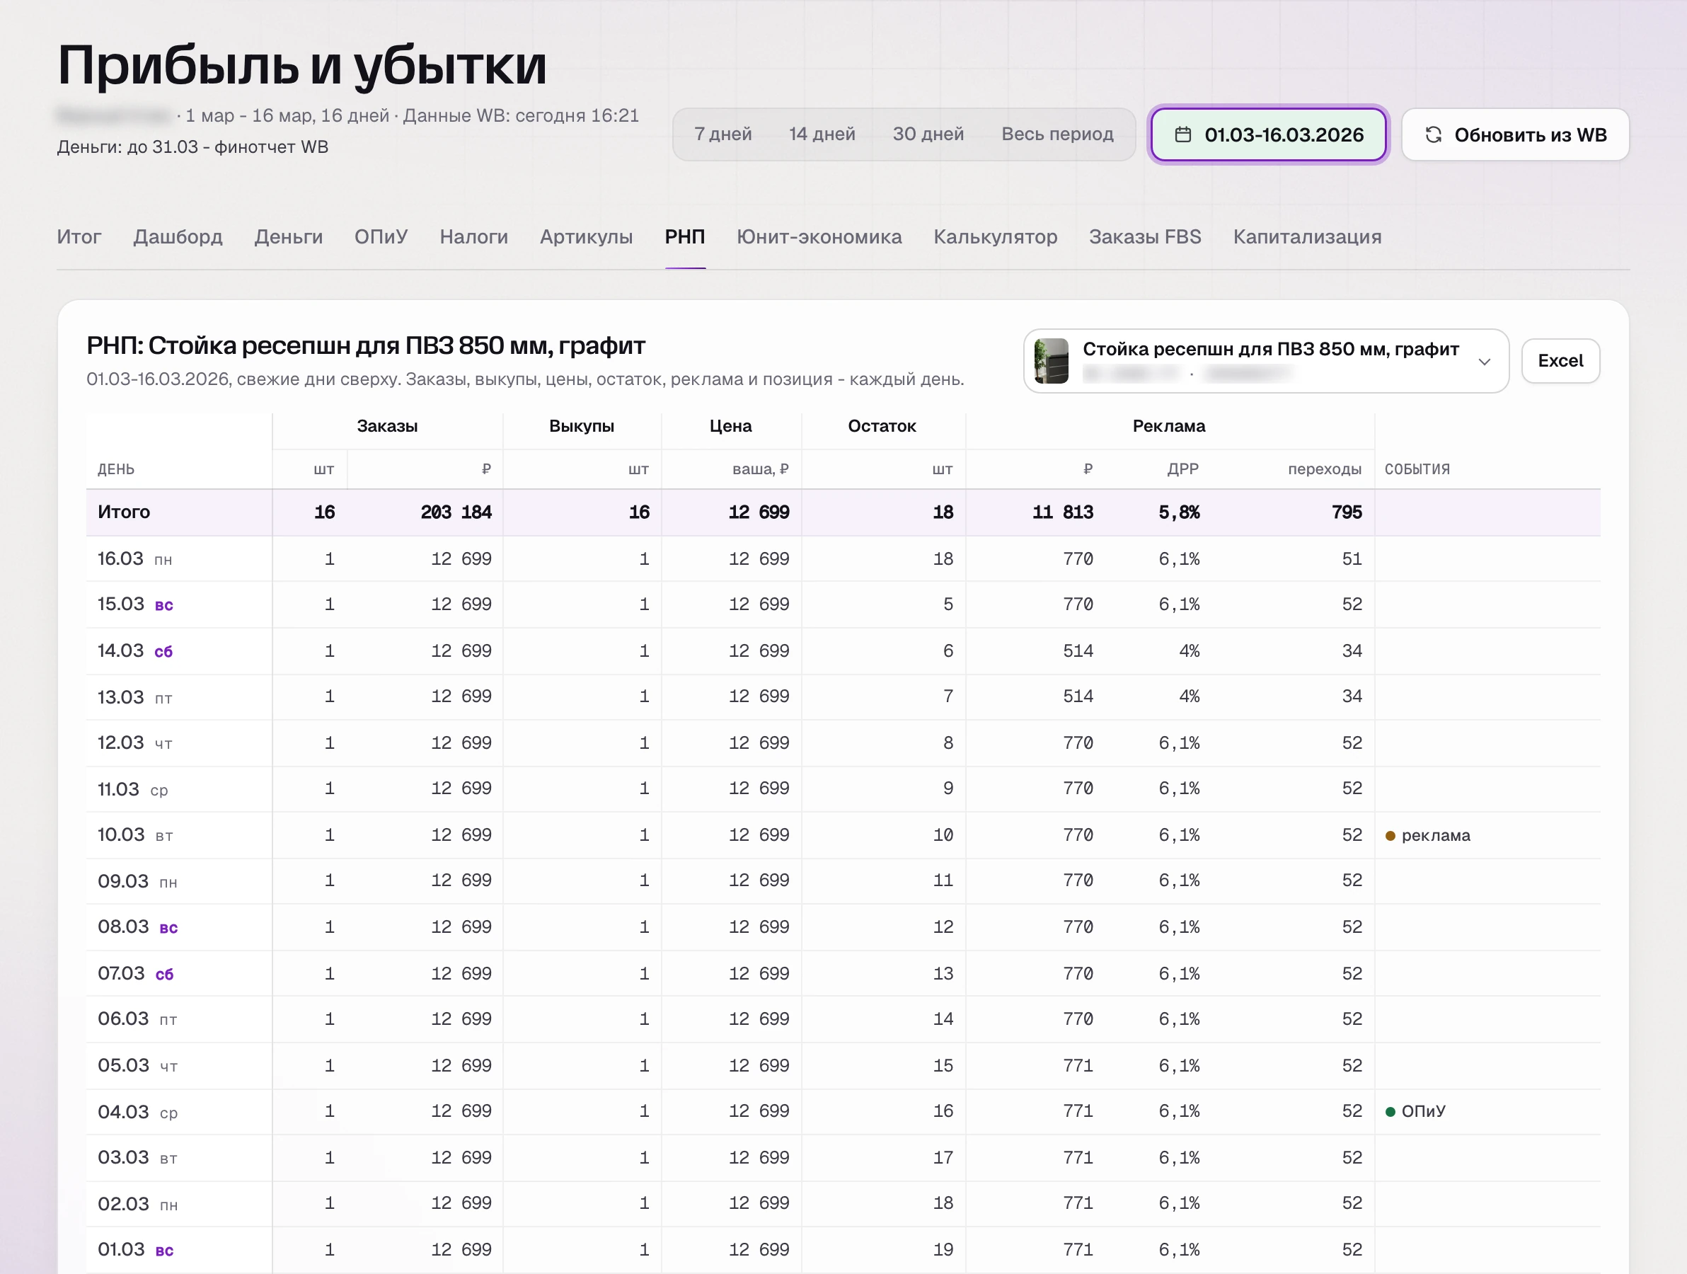Click total переходы value 795
Screen dimensions: 1687x1274
pos(1347,512)
